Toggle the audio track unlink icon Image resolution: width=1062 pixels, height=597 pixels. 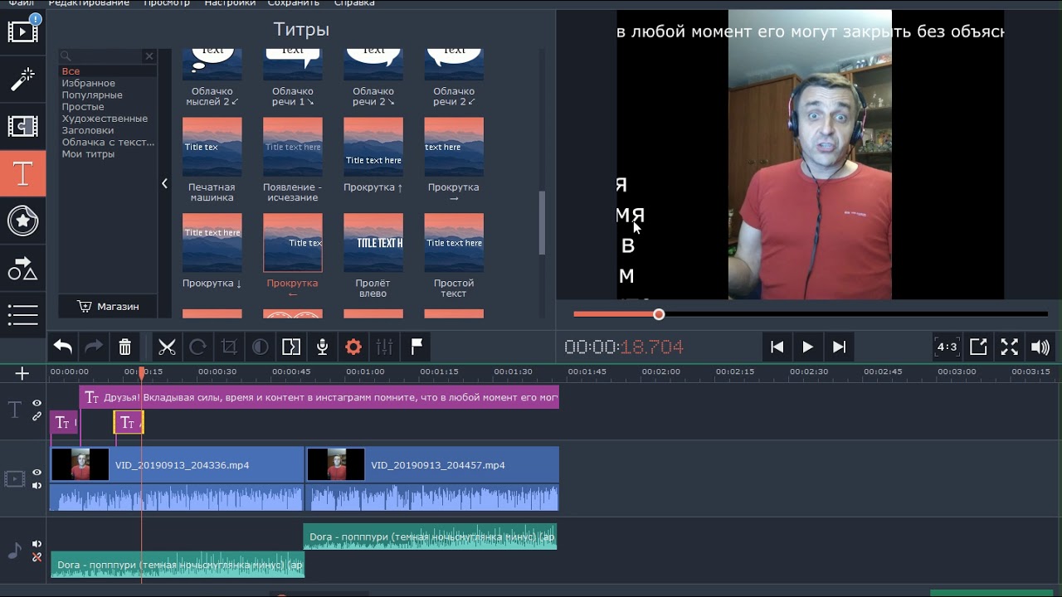[37, 557]
